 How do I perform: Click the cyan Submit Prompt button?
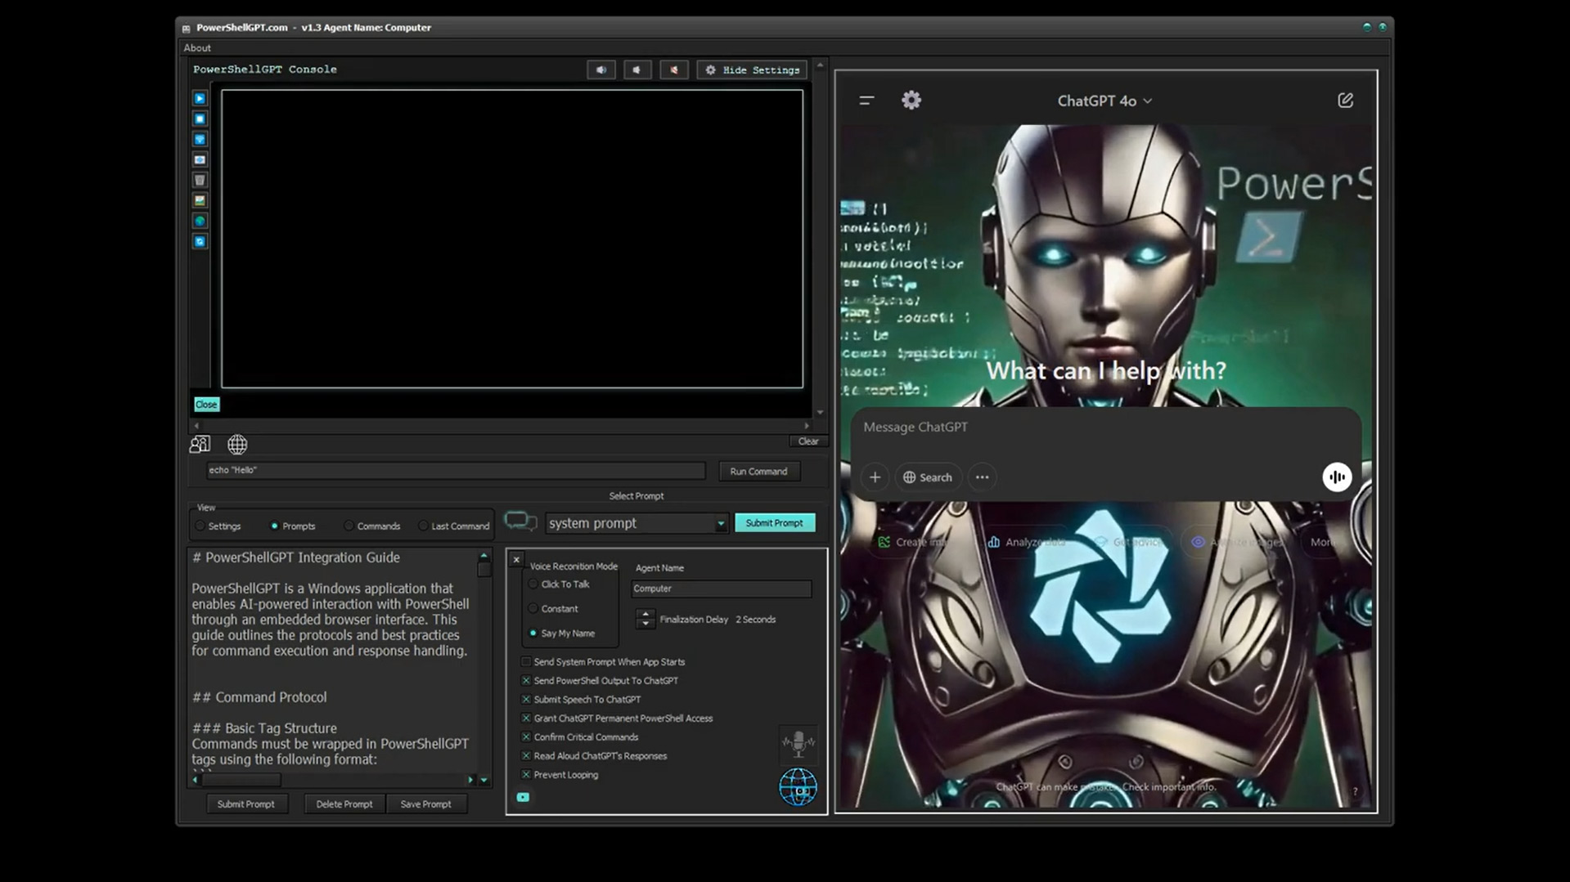[774, 523]
